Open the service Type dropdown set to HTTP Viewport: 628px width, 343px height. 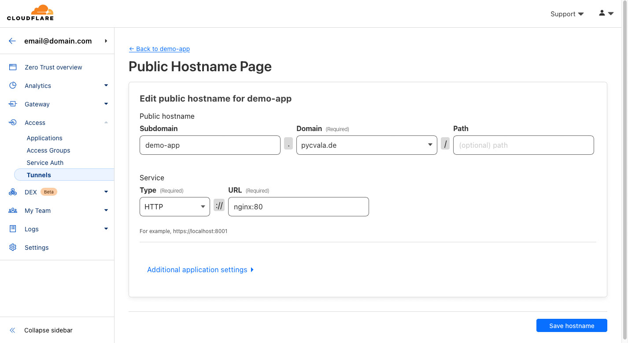174,207
